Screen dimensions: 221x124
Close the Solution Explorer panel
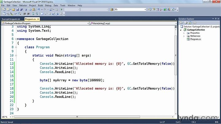(x=219, y=19)
